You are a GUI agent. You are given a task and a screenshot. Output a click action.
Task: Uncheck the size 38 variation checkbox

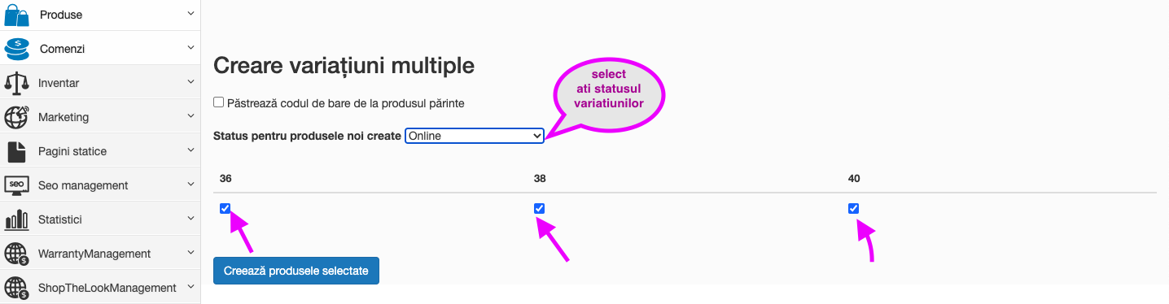point(539,208)
